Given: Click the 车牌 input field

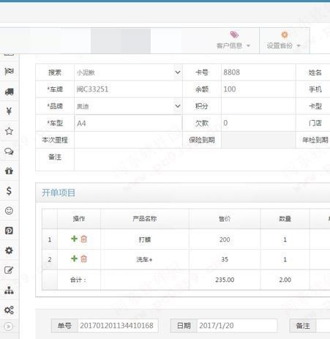Looking at the screenshot, I should pyautogui.click(x=128, y=89).
